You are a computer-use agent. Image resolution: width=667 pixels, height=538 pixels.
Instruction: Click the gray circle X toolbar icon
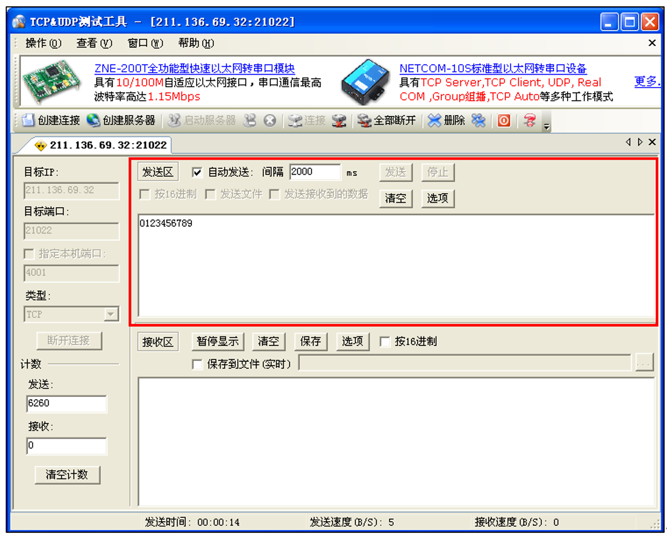pyautogui.click(x=269, y=121)
